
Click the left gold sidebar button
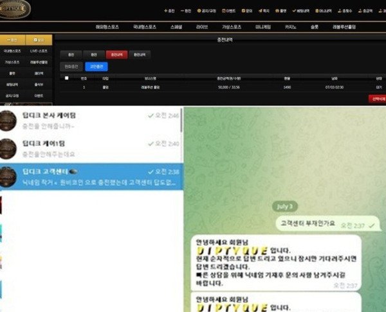point(12,40)
